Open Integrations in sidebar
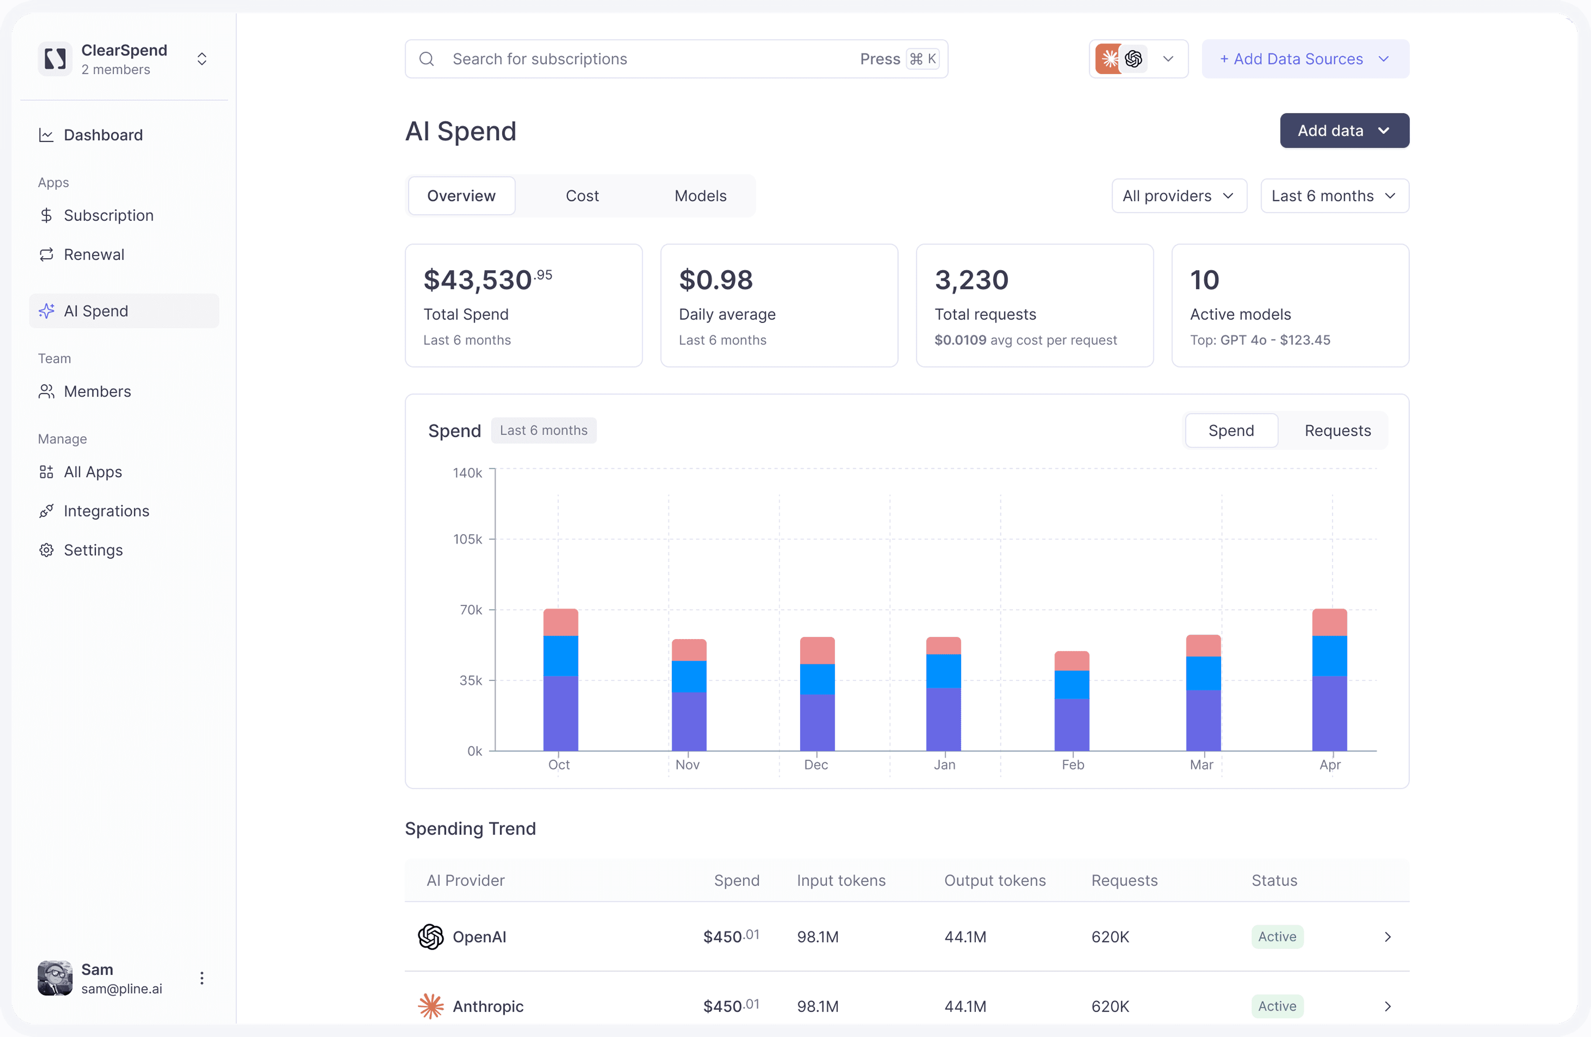This screenshot has width=1591, height=1037. click(124, 511)
